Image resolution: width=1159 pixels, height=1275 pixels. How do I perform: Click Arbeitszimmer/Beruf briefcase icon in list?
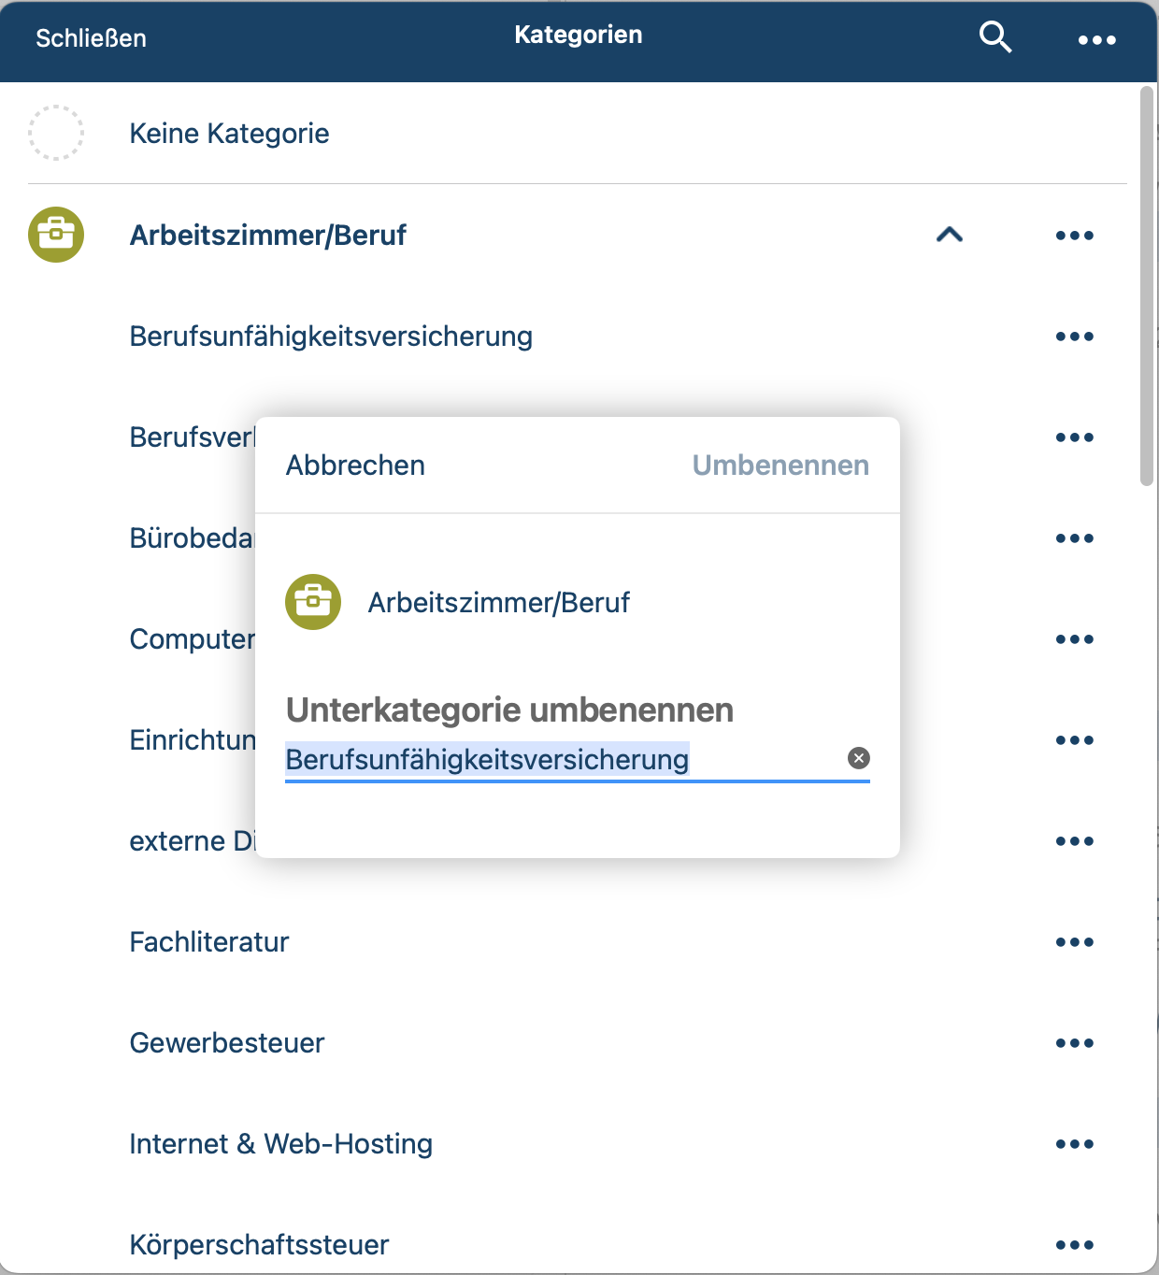point(56,235)
